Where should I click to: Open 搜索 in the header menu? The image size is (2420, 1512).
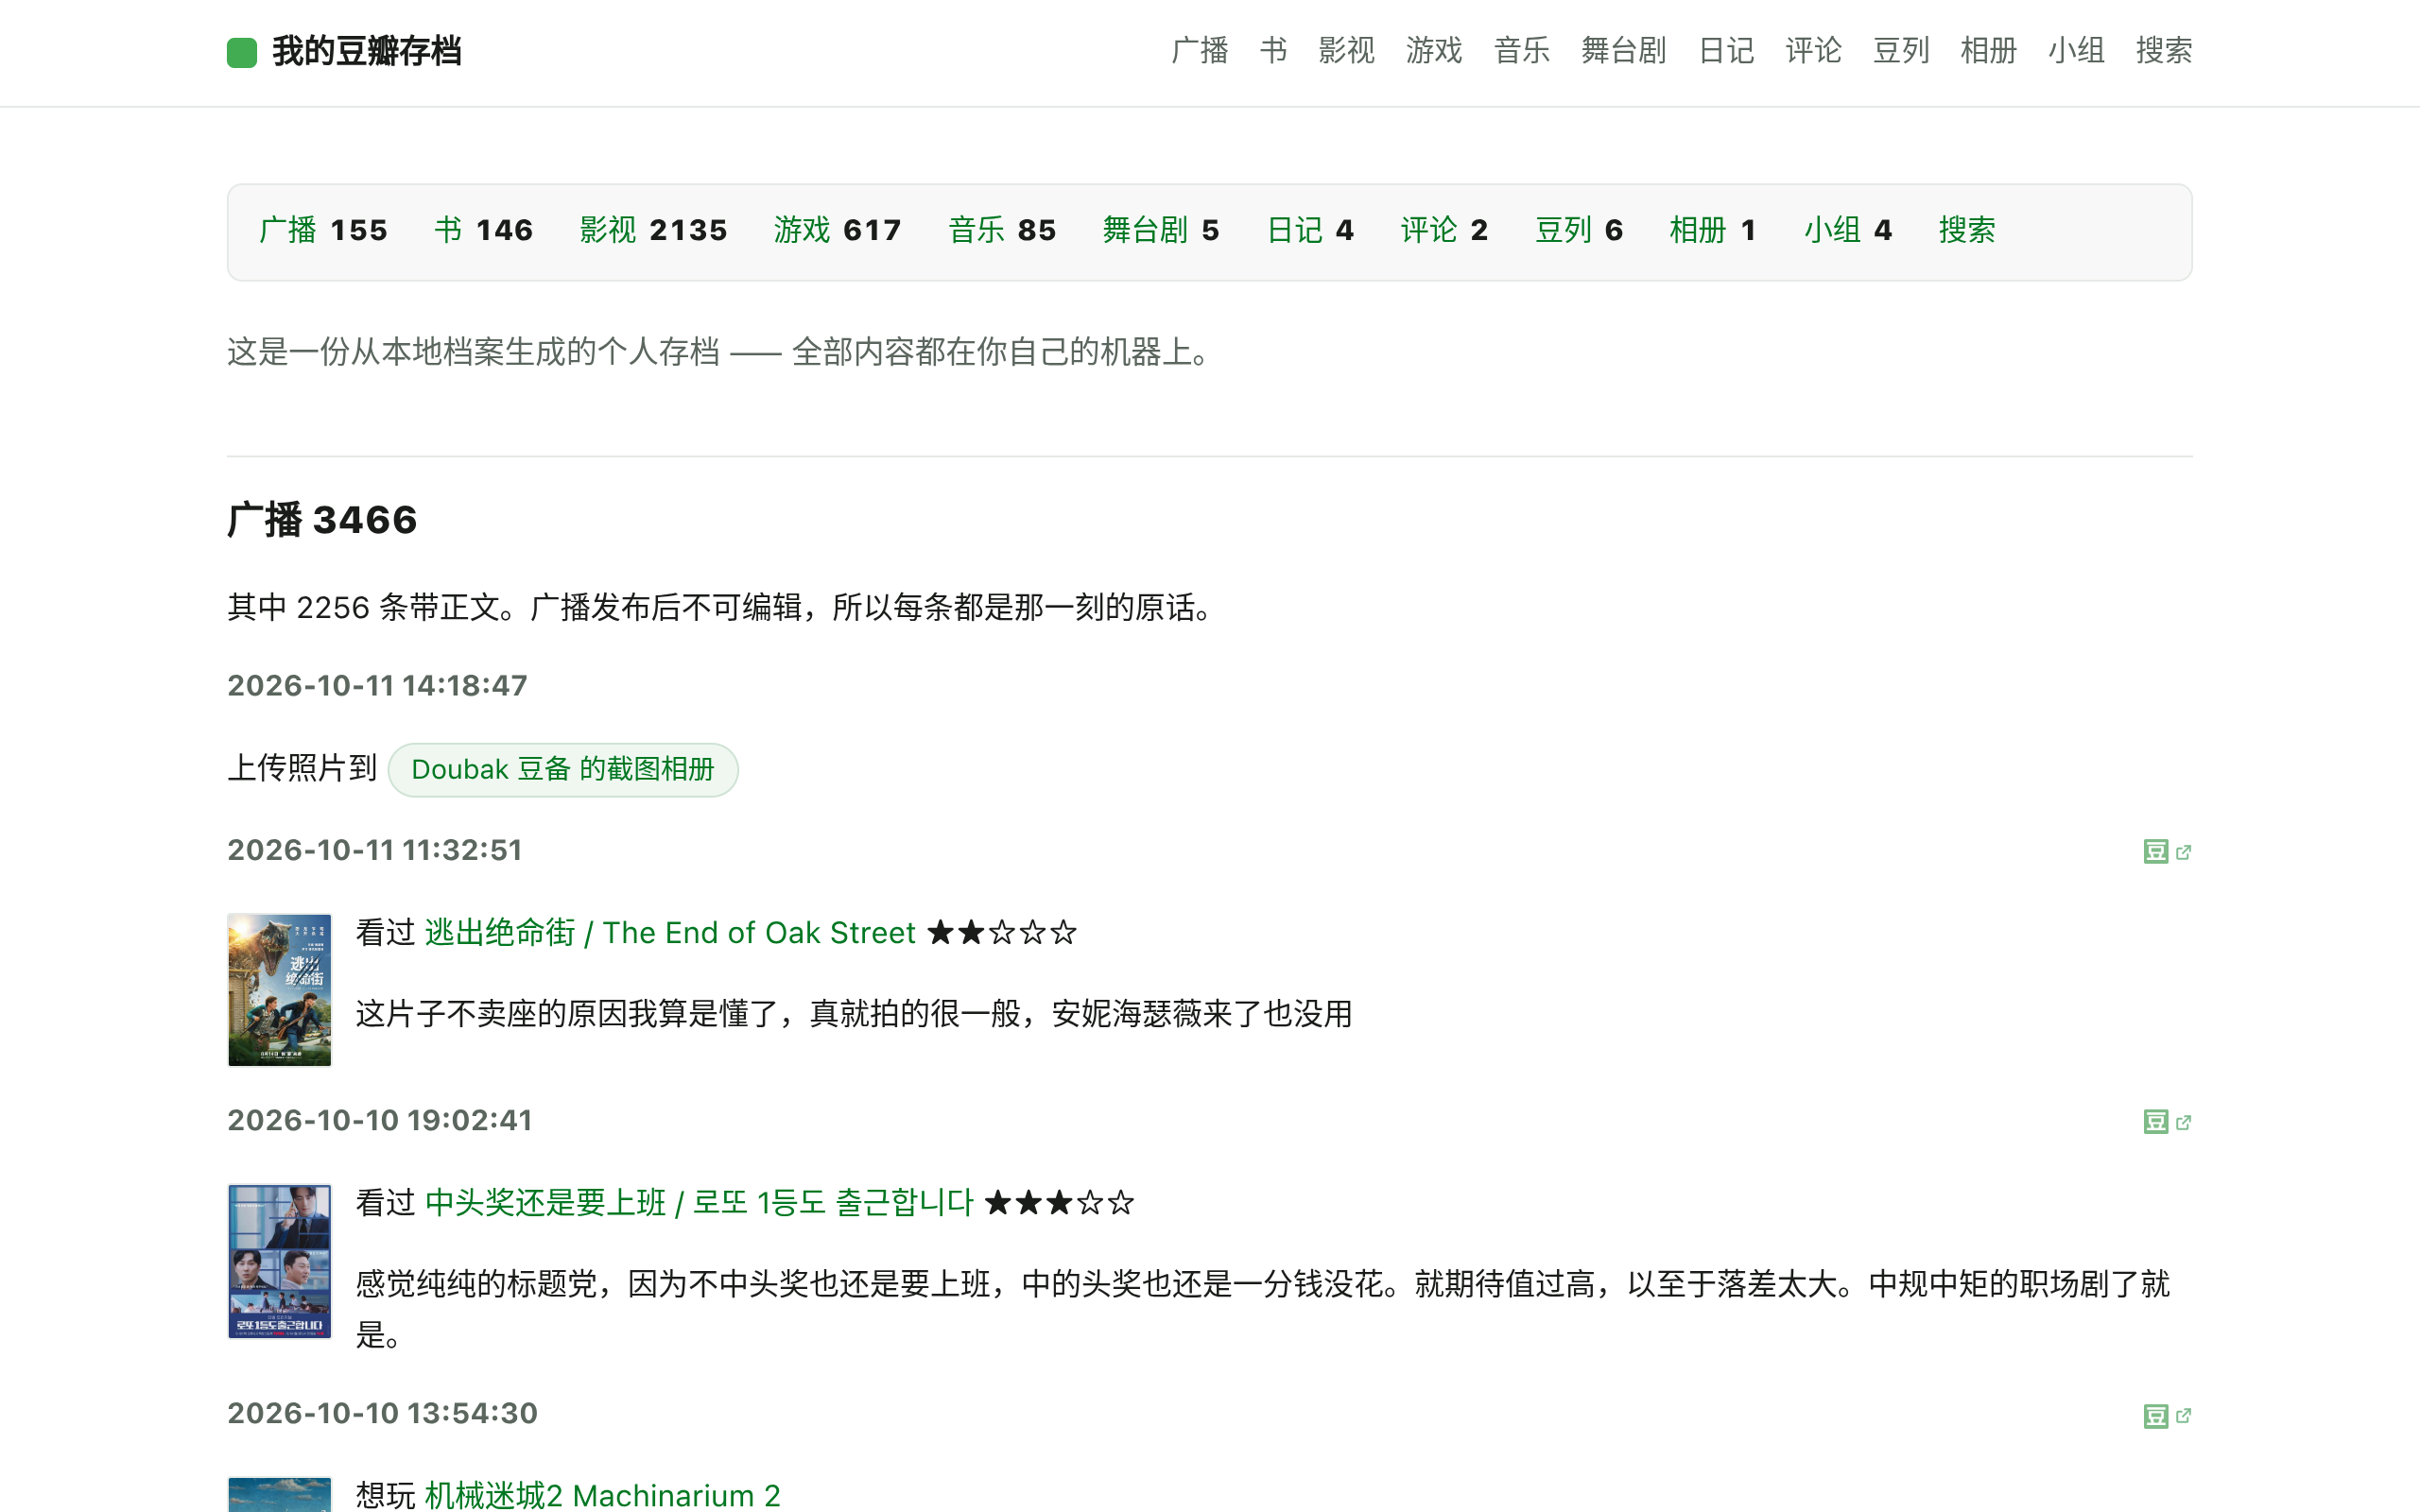tap(2164, 50)
